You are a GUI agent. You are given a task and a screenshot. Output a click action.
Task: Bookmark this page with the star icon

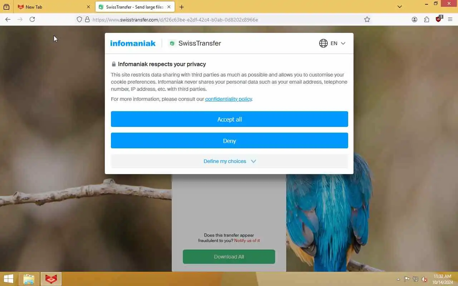367,19
